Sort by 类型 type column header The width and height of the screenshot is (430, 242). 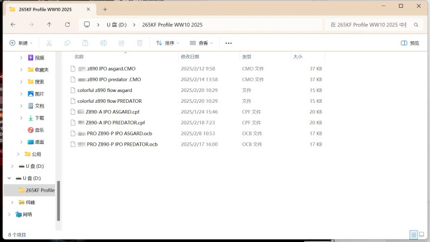[x=247, y=57]
